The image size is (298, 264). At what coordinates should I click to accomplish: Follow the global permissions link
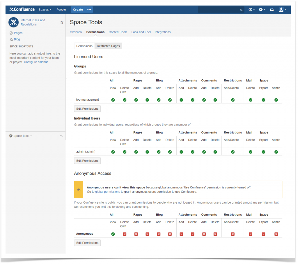(108, 192)
